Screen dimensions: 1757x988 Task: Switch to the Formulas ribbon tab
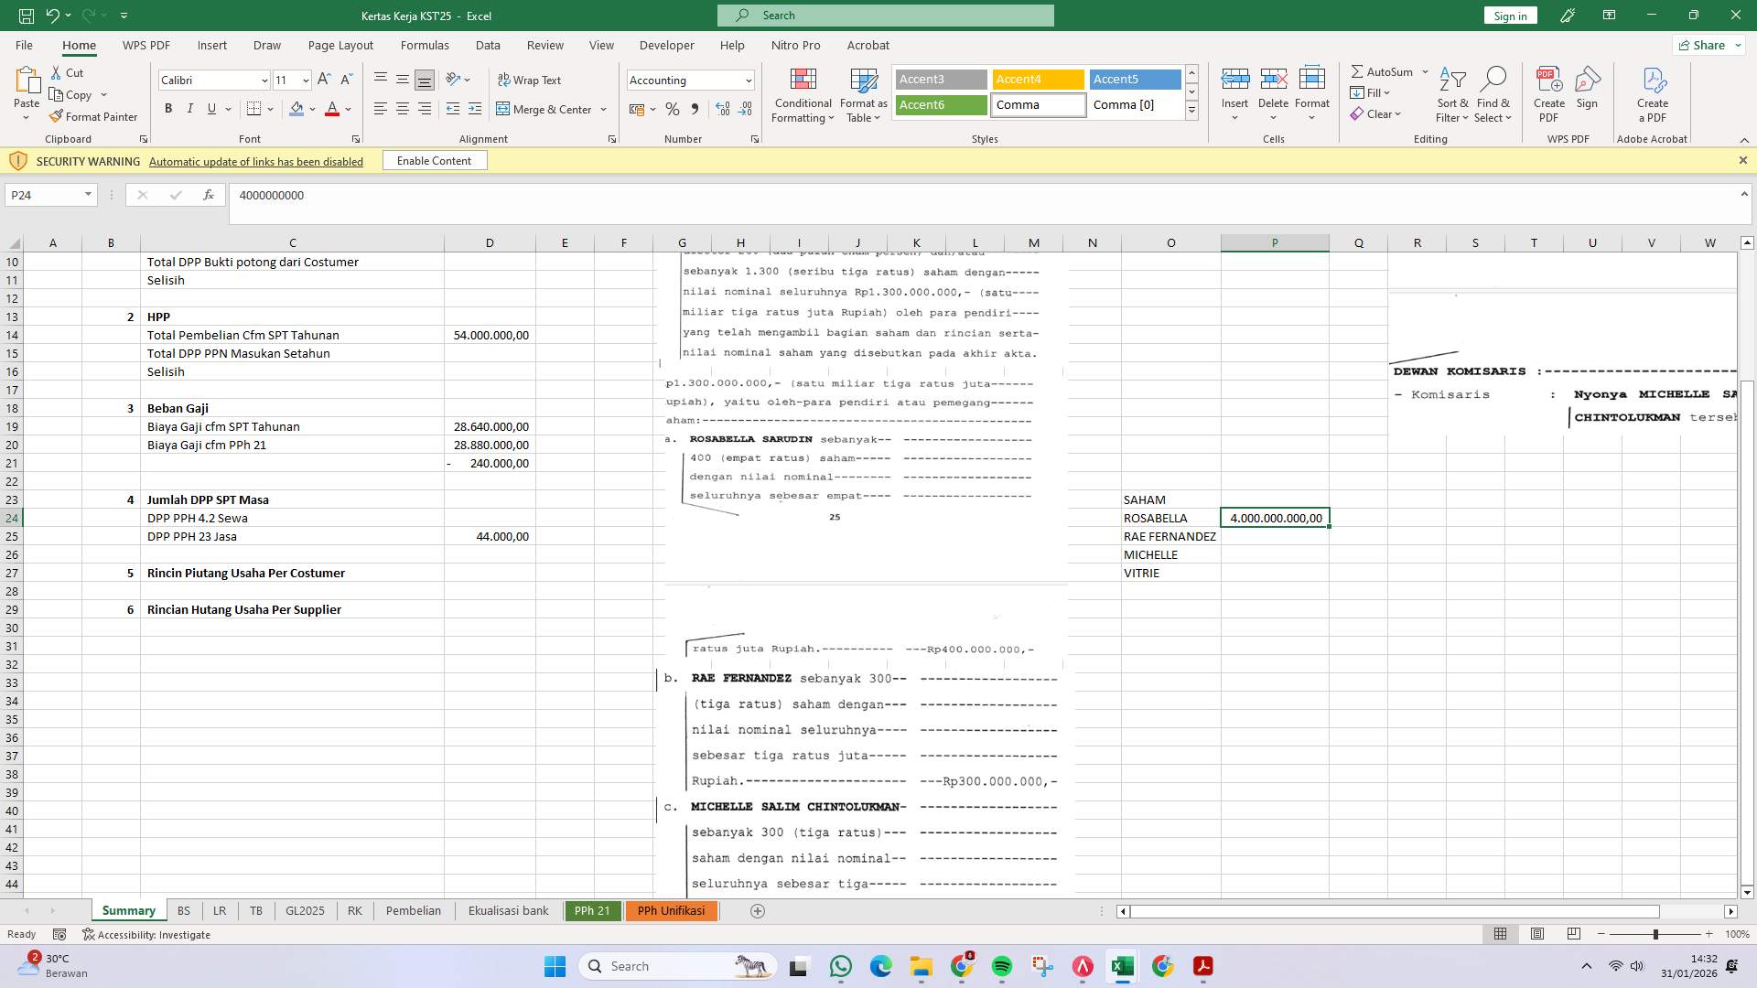tap(426, 45)
